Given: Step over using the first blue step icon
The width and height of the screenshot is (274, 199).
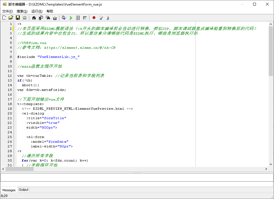Looking at the screenshot, I should tap(101, 17).
